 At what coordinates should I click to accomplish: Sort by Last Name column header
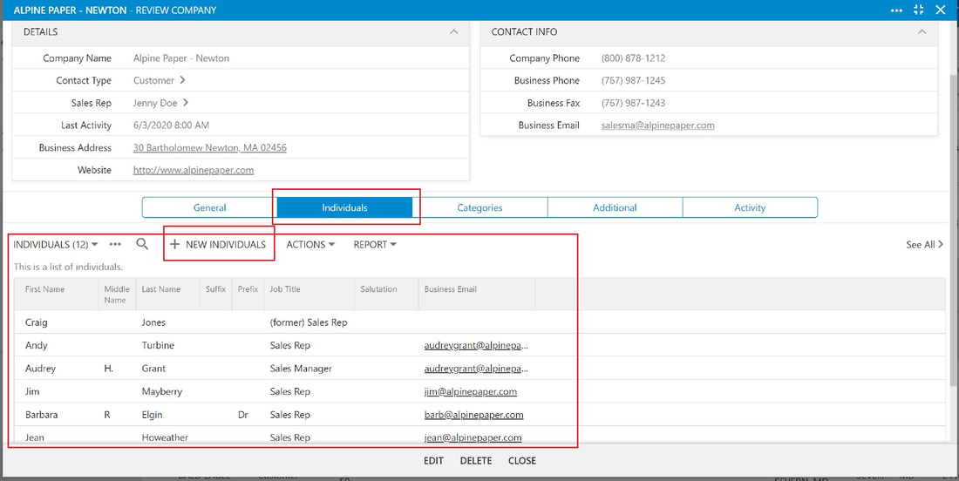(x=161, y=289)
